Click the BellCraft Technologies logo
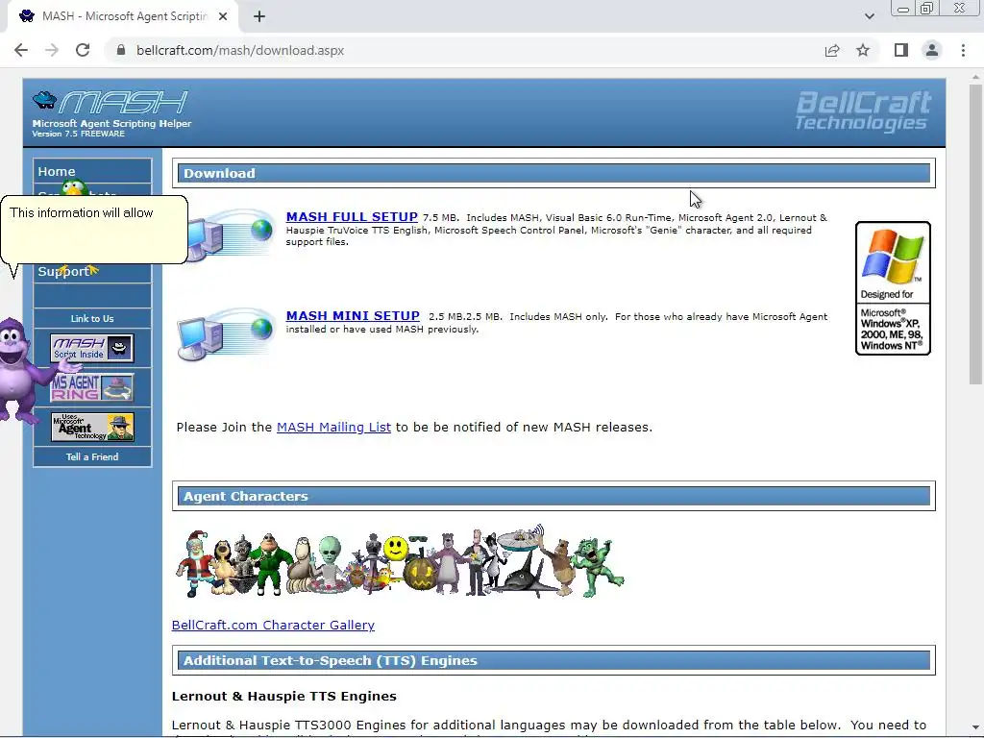The image size is (984, 738). tap(863, 111)
